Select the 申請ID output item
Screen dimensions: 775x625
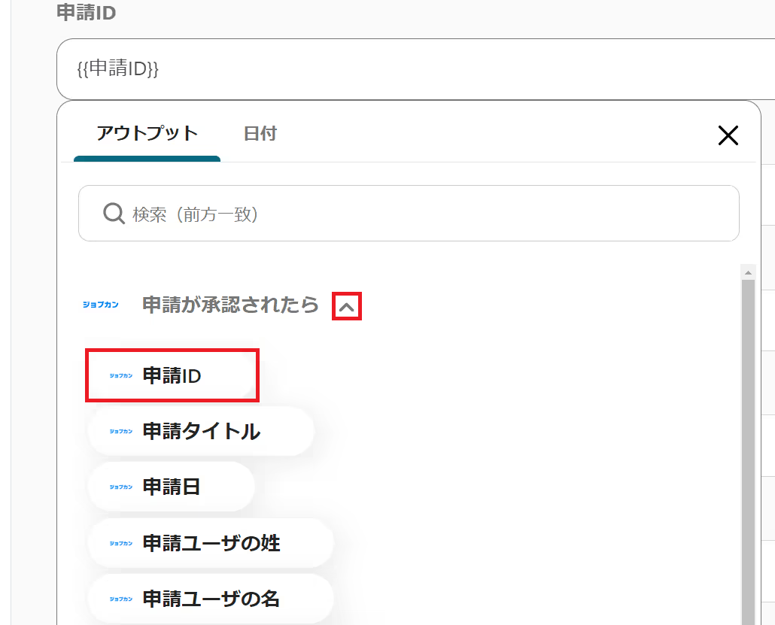(x=172, y=375)
